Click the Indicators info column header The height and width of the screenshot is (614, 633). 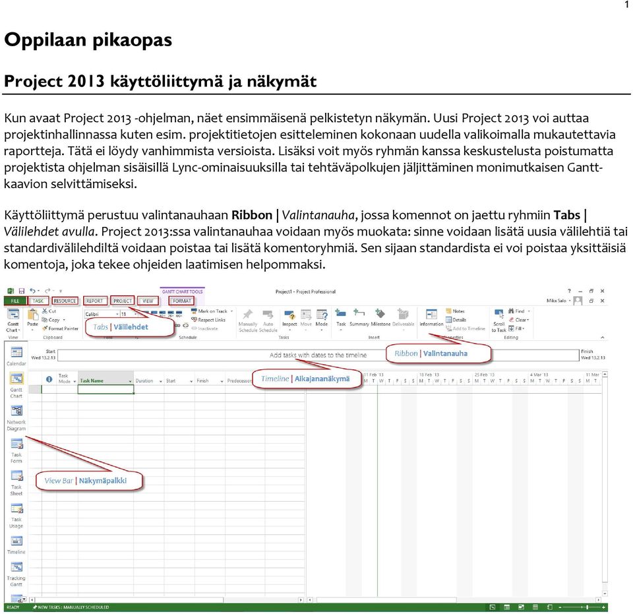(49, 379)
